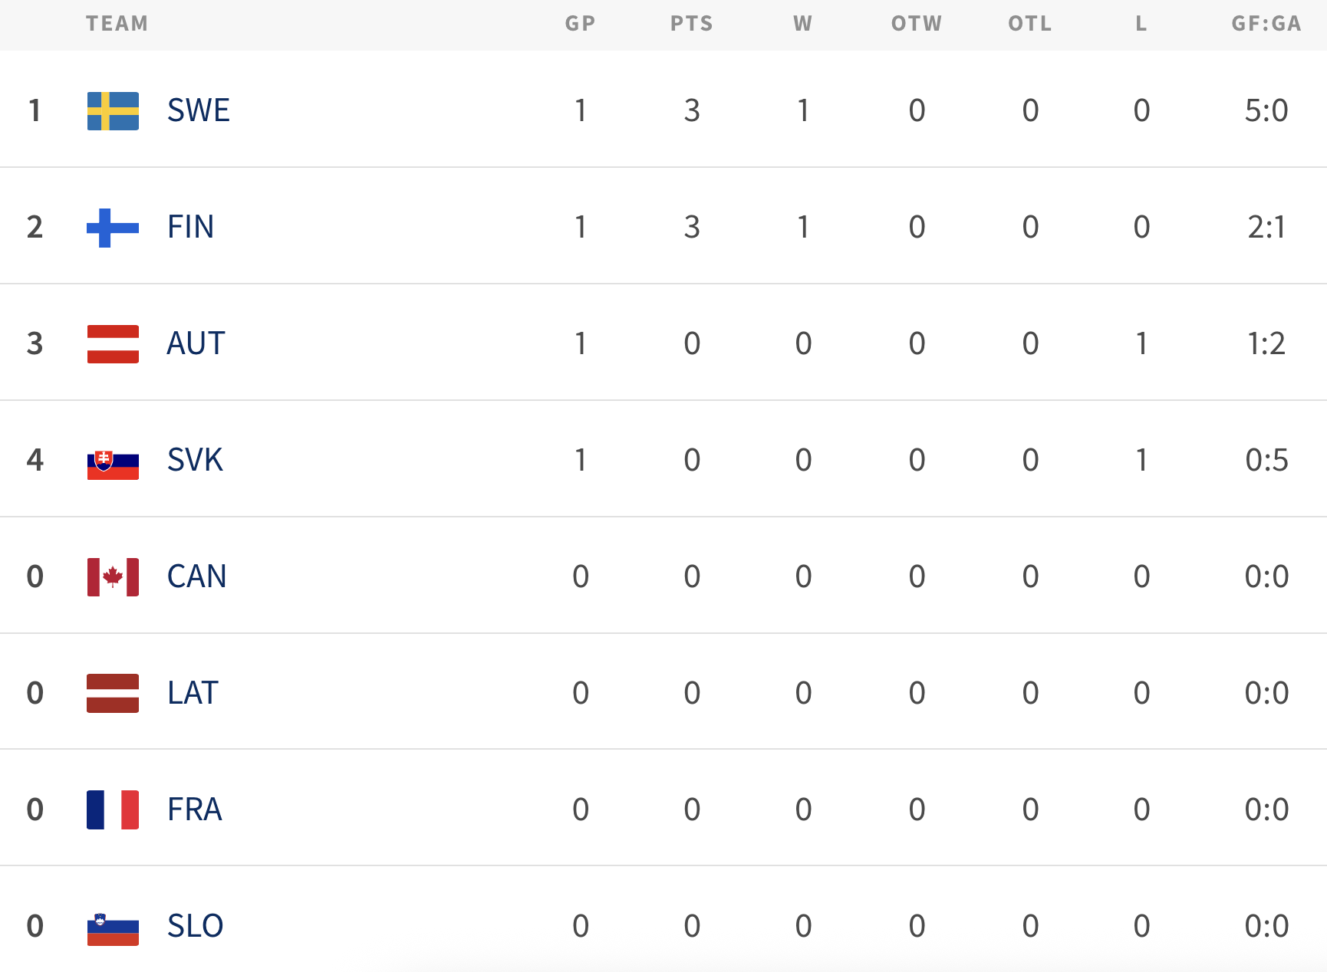Click the PTS column header

click(692, 24)
